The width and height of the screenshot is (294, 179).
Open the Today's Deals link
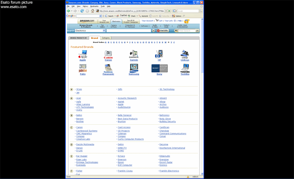(166, 26)
